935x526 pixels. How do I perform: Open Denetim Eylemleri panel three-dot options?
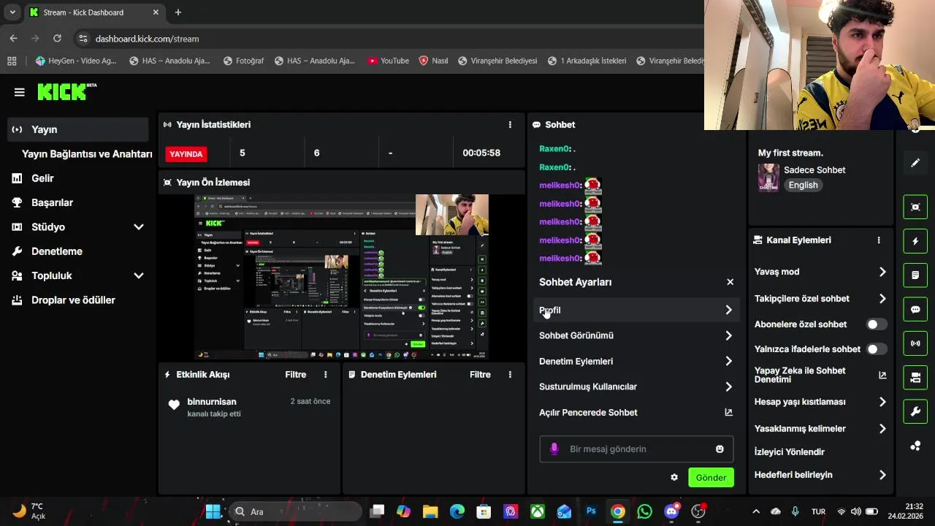tap(510, 375)
